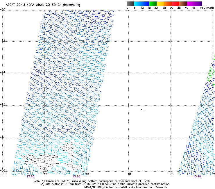Click the gray 0-5 knots color segment
Screen dimensions: 215x189
coord(130,3)
